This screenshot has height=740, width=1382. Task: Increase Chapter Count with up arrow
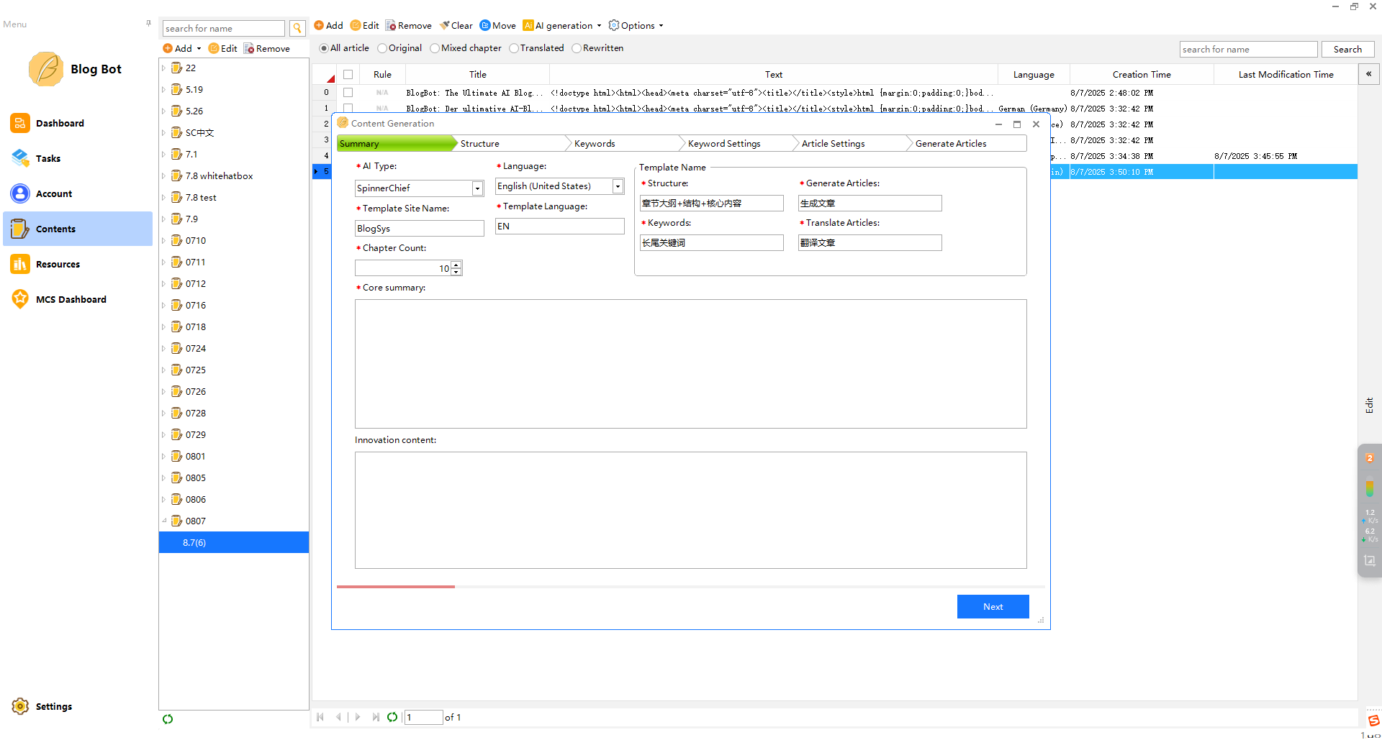456,265
